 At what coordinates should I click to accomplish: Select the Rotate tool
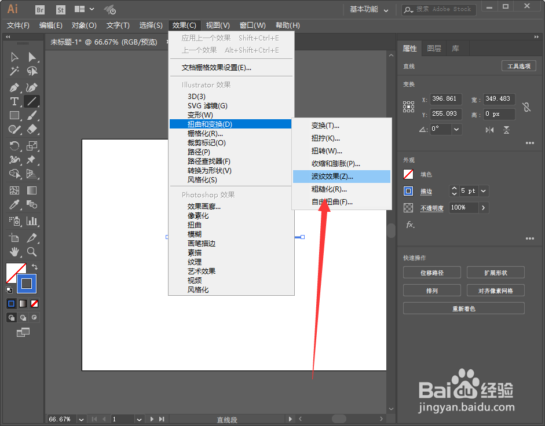[x=14, y=146]
